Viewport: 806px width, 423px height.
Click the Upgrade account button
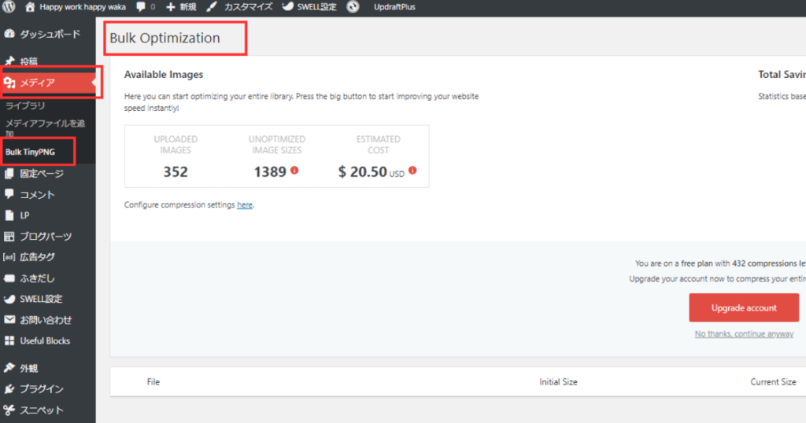point(743,307)
